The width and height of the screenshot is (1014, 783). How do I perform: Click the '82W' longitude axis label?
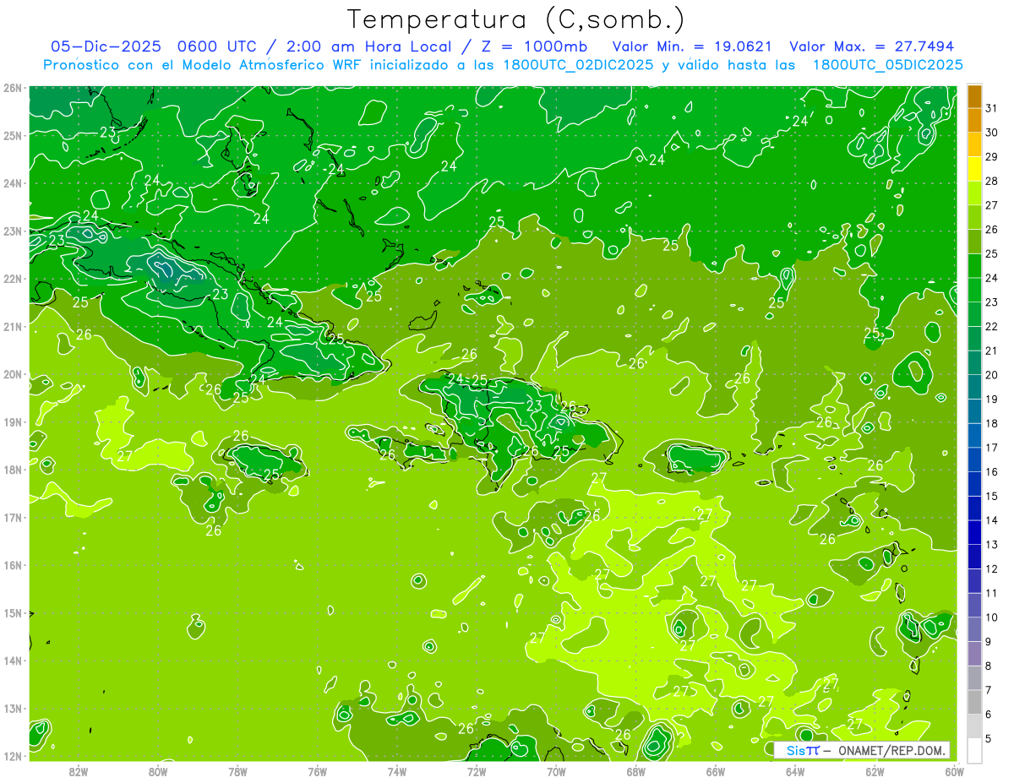pyautogui.click(x=79, y=771)
